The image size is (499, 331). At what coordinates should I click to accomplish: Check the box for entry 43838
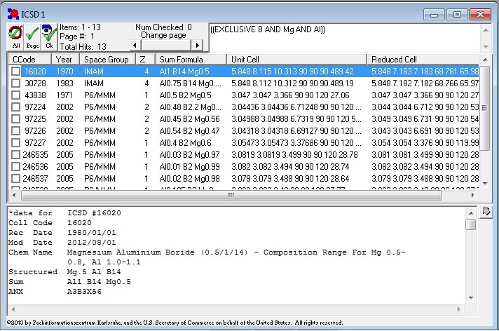tap(15, 95)
